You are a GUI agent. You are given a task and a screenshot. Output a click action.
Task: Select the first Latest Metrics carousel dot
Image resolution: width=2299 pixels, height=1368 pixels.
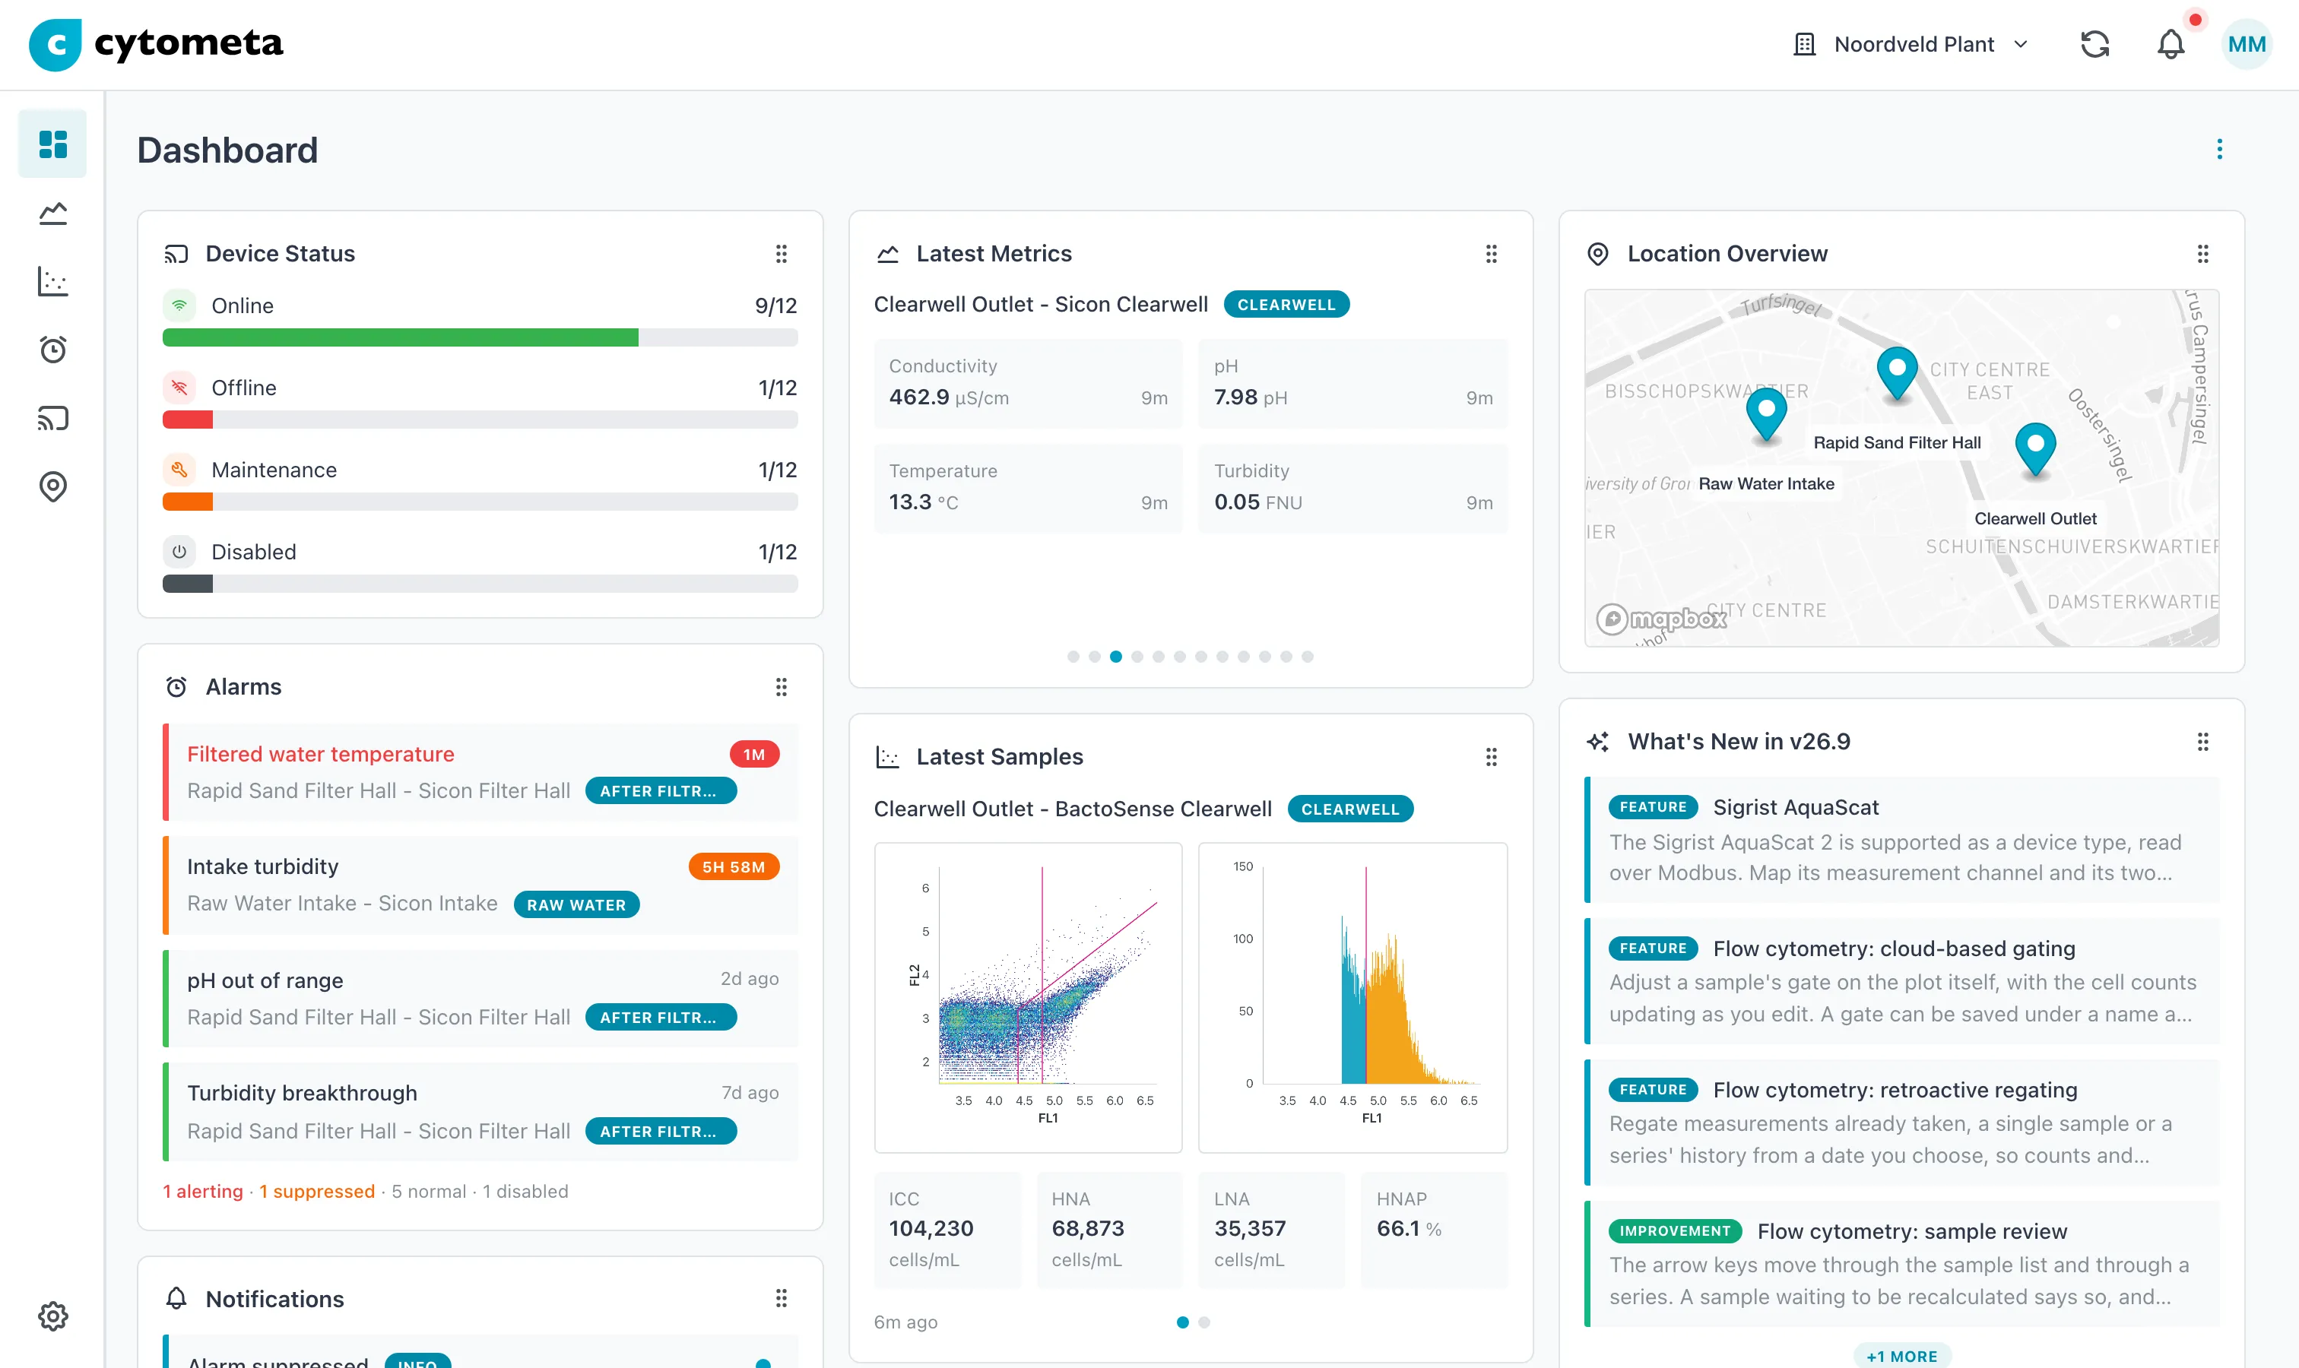[x=1073, y=657]
